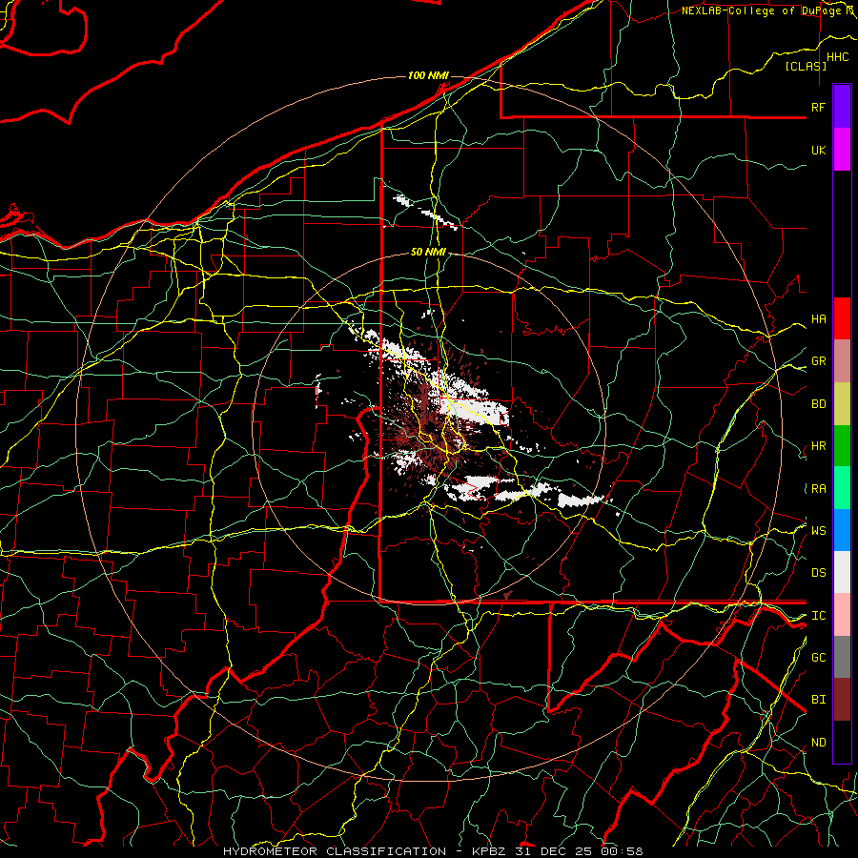Click the 'WS' legend label
858x858 pixels.
(818, 531)
